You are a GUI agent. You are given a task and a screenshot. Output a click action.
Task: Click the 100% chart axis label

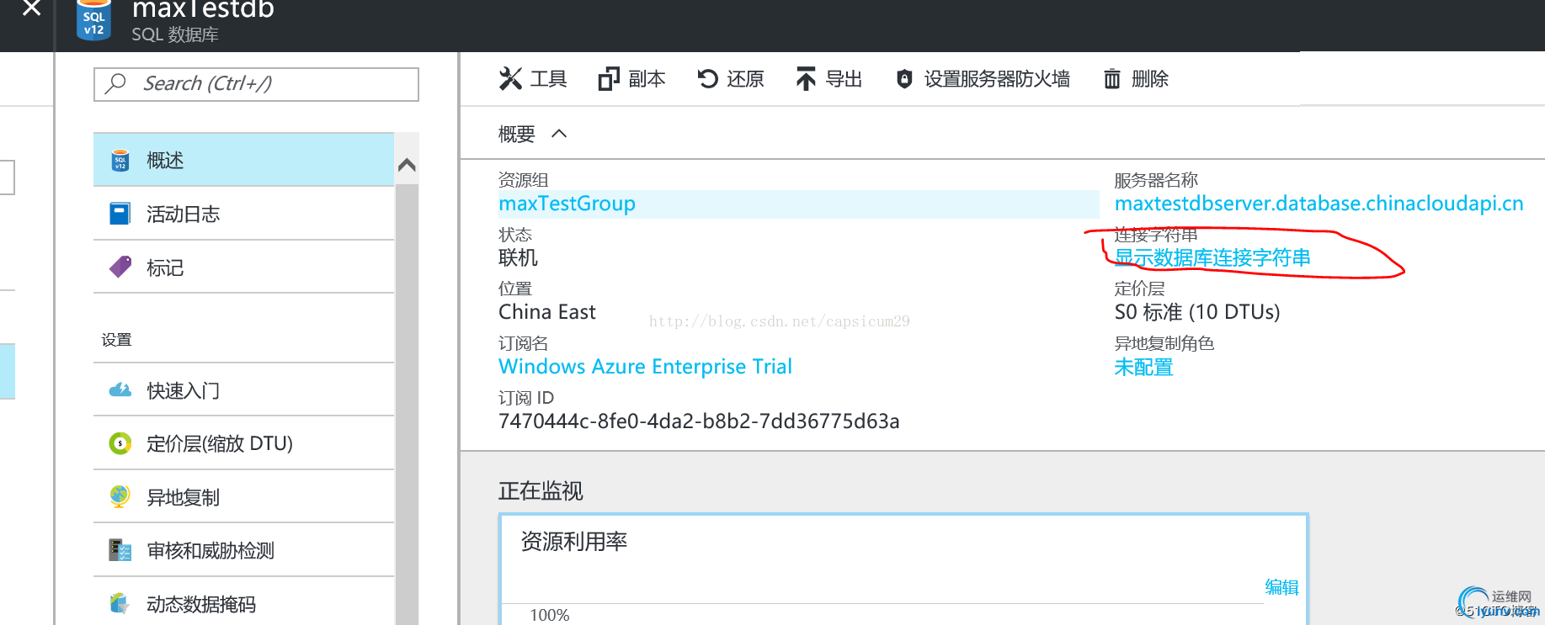tap(550, 615)
